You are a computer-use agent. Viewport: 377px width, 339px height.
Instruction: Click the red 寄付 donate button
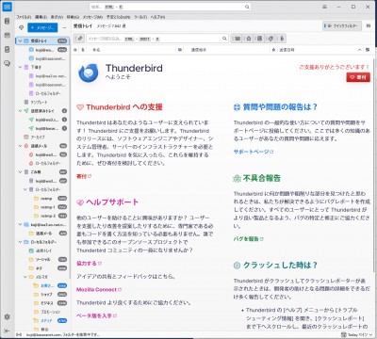click(x=358, y=77)
